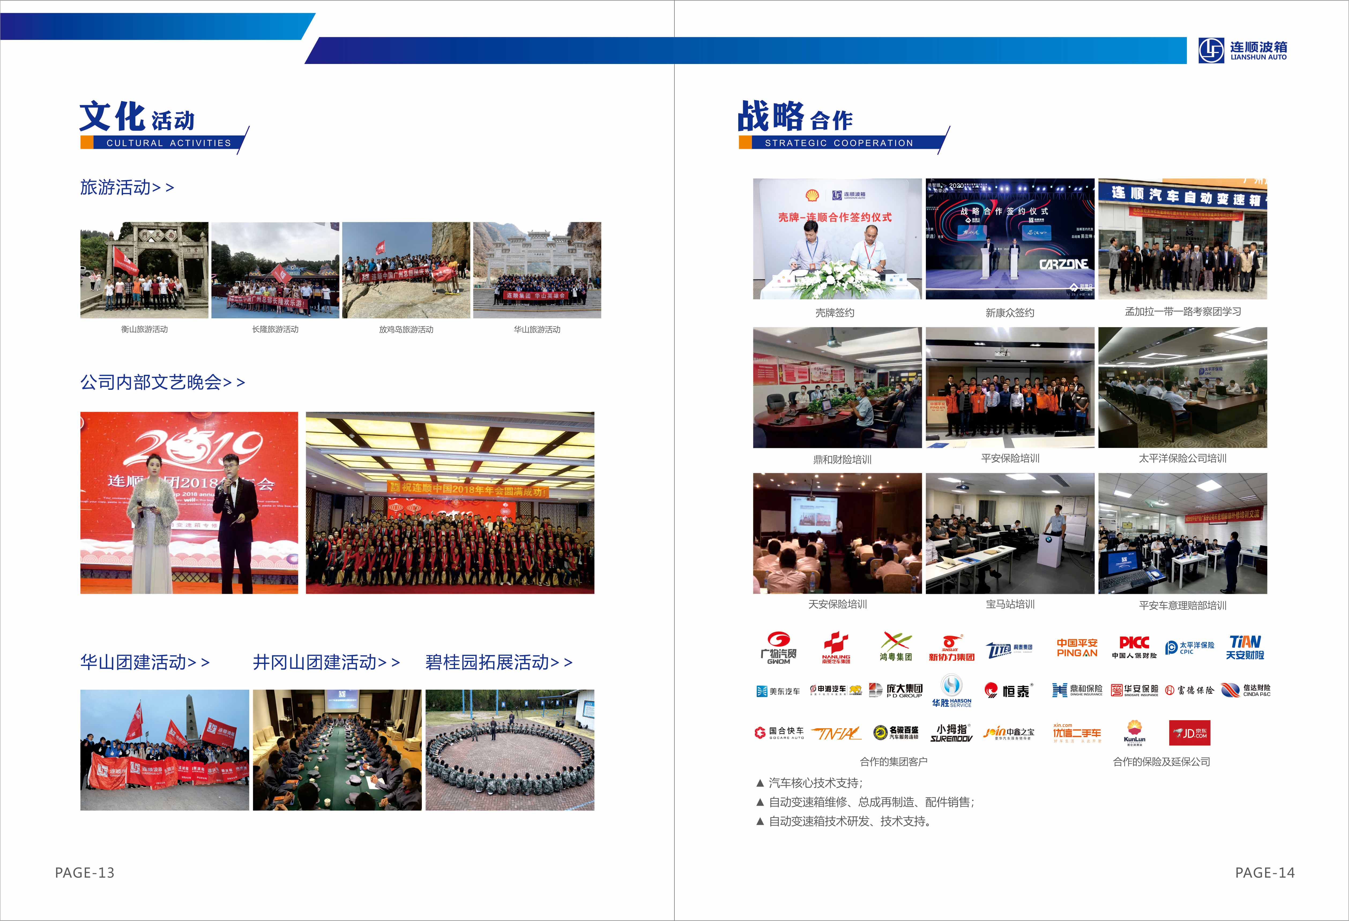The height and width of the screenshot is (921, 1349).
Task: Click the 庞大集团 PD Group logo
Action: (896, 690)
